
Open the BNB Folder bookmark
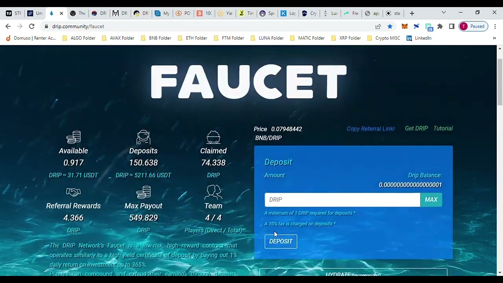(156, 38)
